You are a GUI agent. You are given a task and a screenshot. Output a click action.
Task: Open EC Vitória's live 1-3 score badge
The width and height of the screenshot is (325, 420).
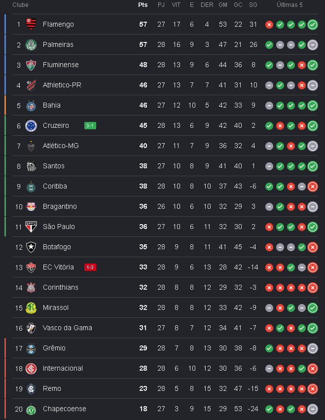pyautogui.click(x=90, y=267)
